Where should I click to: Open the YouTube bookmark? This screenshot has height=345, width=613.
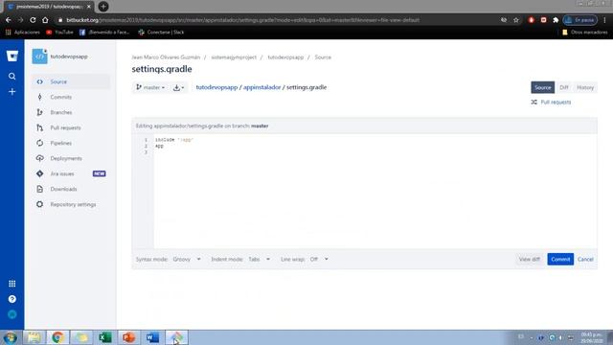59,32
